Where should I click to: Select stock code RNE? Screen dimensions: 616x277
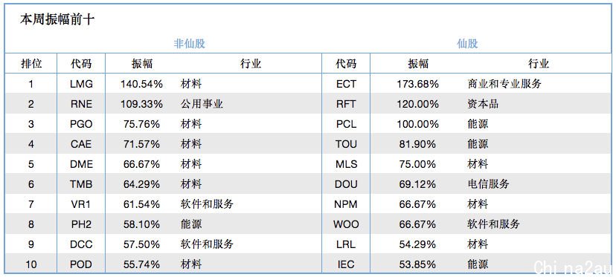coord(81,104)
